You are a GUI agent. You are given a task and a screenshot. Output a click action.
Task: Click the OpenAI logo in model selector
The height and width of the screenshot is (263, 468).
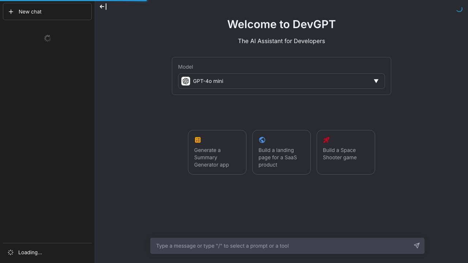click(186, 81)
